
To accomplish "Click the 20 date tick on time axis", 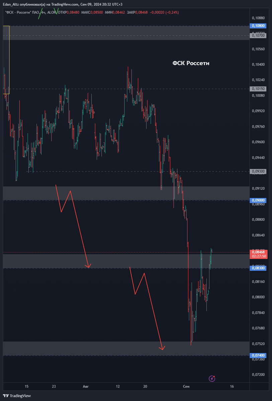I will (x=145, y=386).
